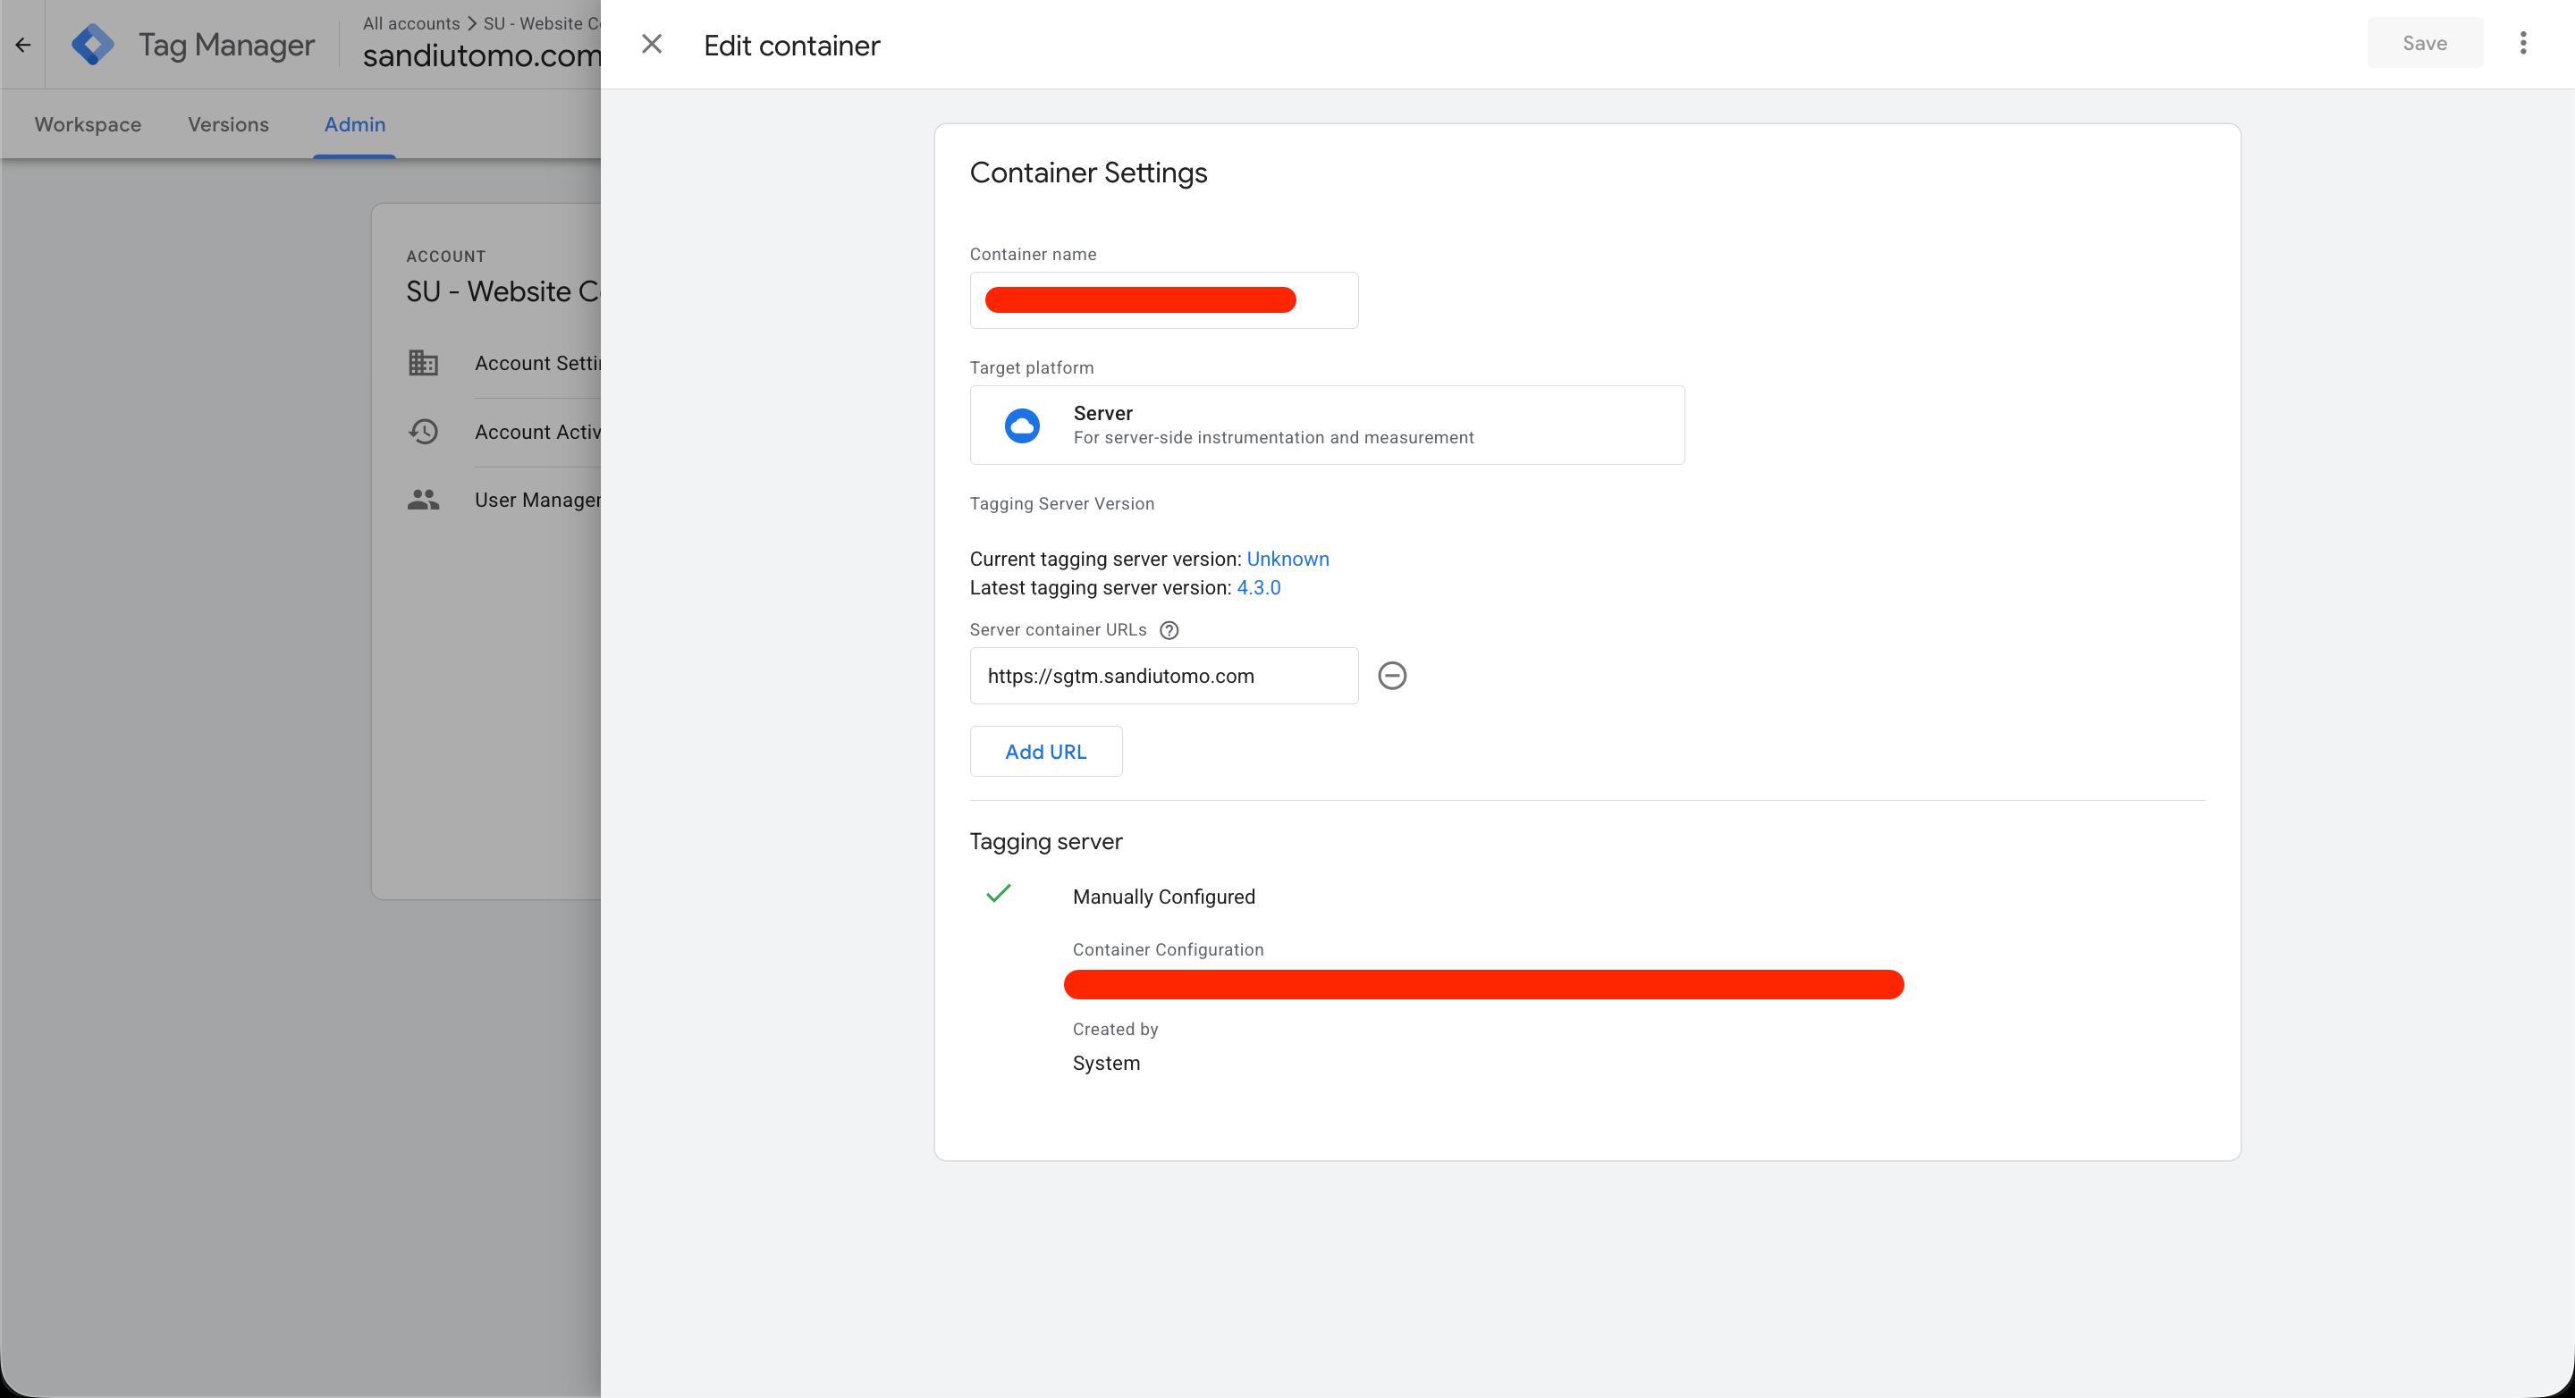
Task: Click the blue Server cloud icon
Action: [x=1022, y=425]
